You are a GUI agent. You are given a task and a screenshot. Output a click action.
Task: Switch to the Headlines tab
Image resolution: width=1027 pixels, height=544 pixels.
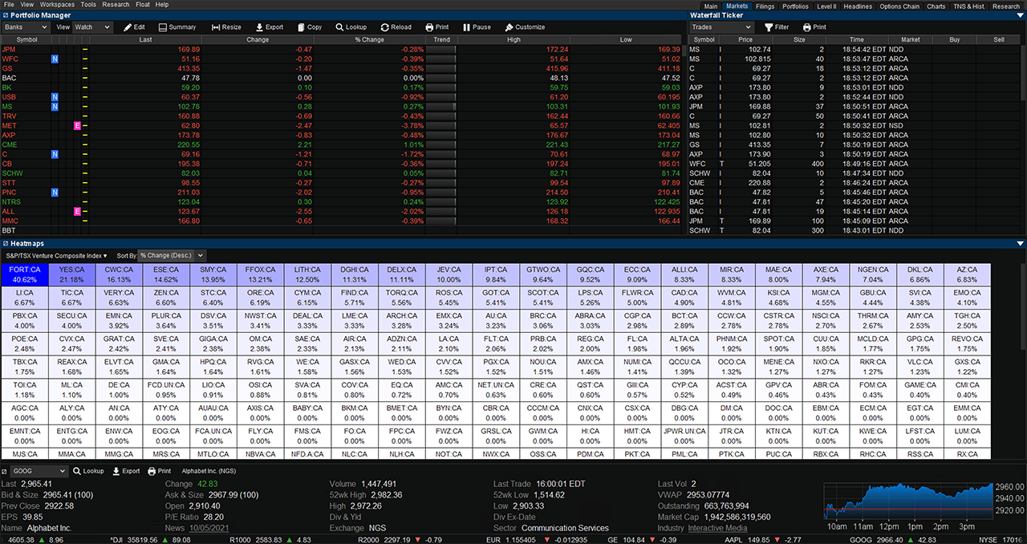point(858,6)
